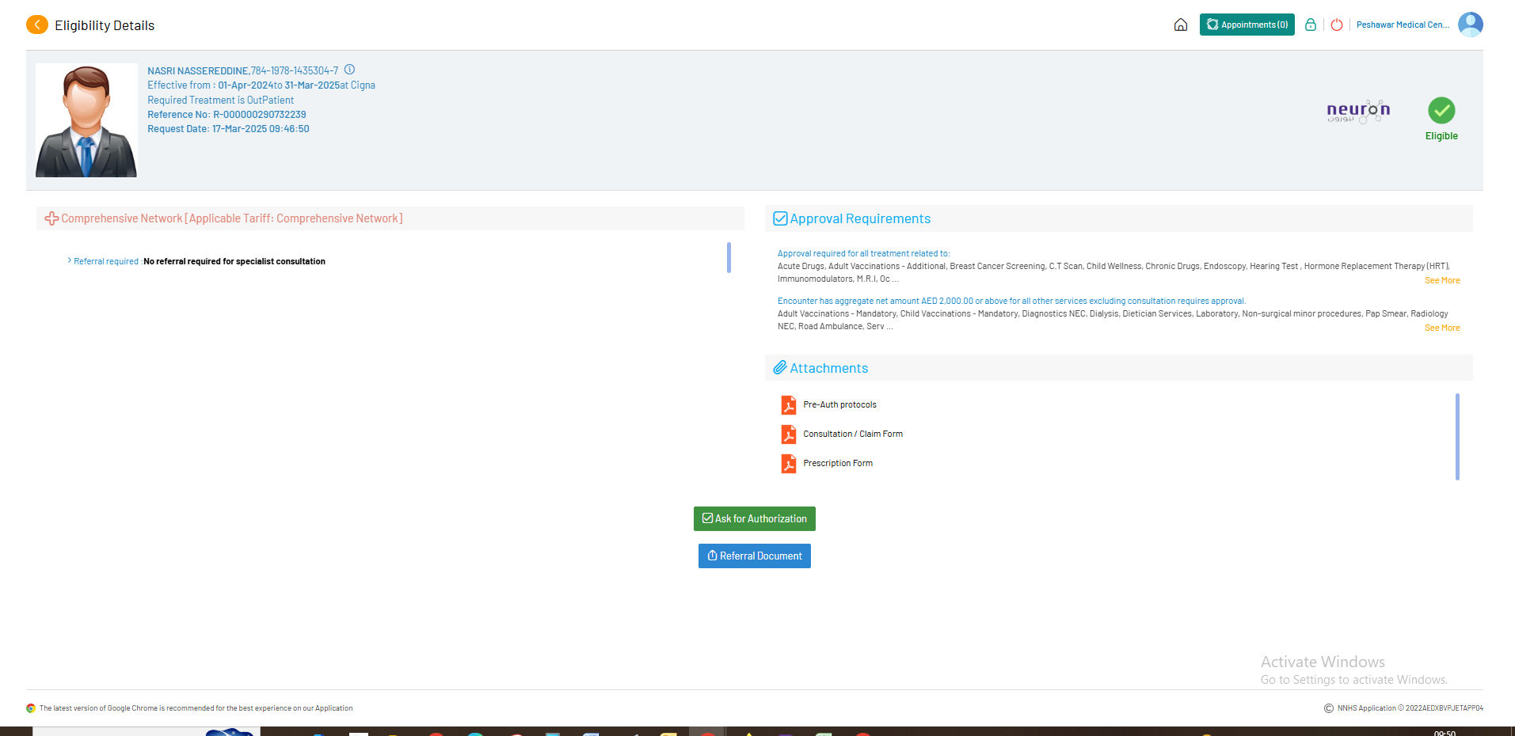The image size is (1515, 736).
Task: Open the Appointments (0) button
Action: (1247, 25)
